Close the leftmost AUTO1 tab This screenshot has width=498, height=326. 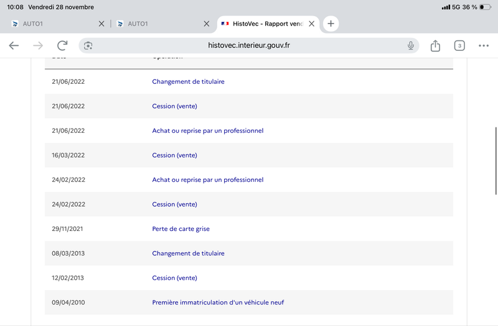[x=101, y=24]
